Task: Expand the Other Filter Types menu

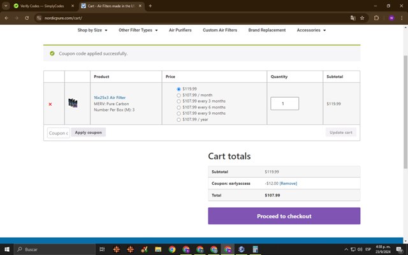Action: click(x=138, y=30)
